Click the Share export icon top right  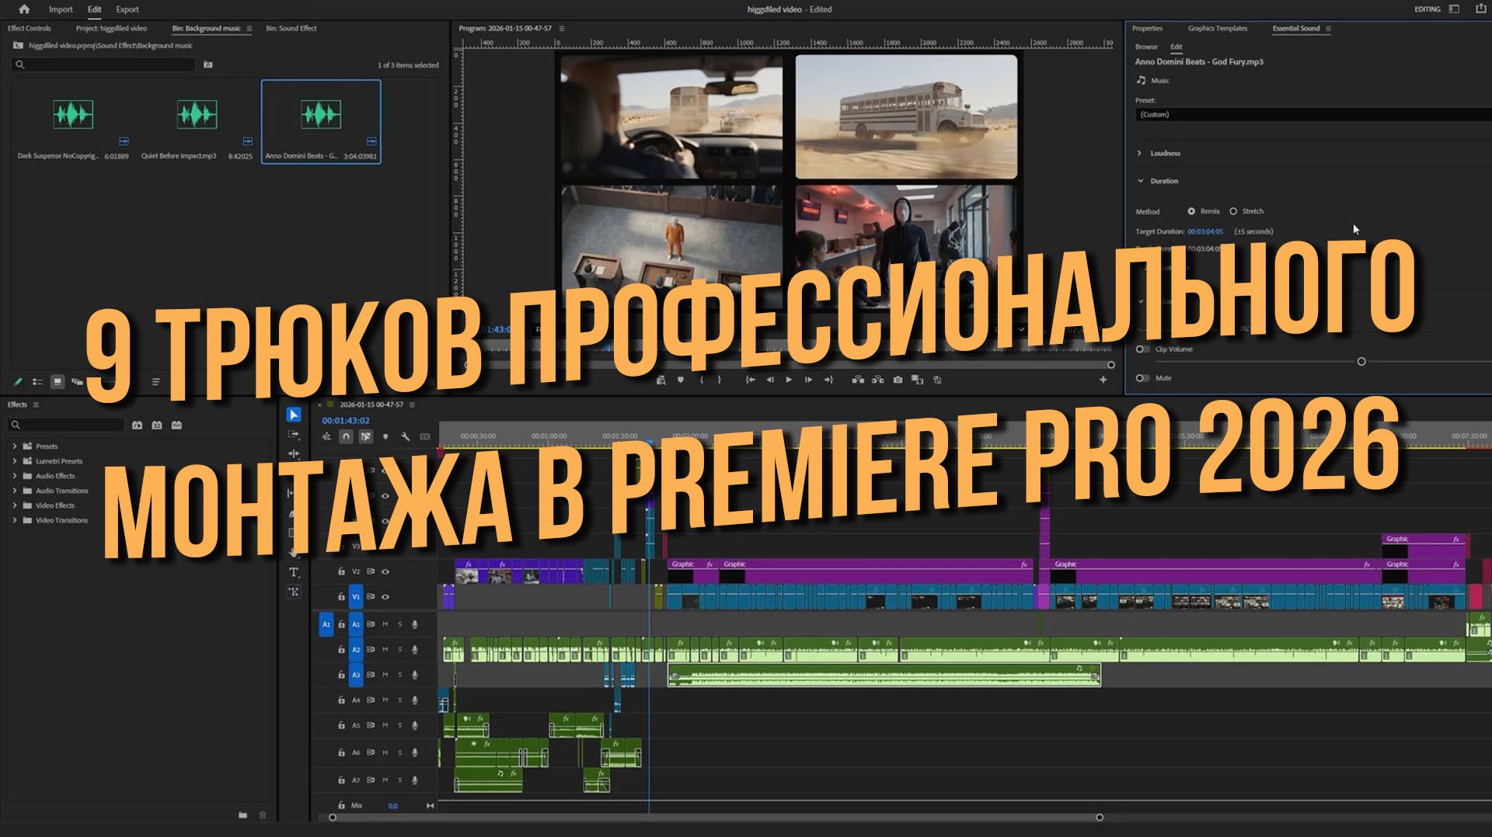point(1480,9)
